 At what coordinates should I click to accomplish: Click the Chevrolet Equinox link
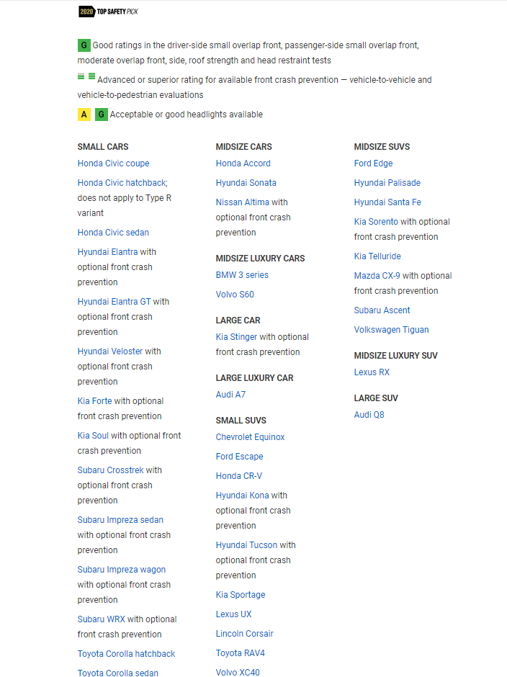(250, 437)
